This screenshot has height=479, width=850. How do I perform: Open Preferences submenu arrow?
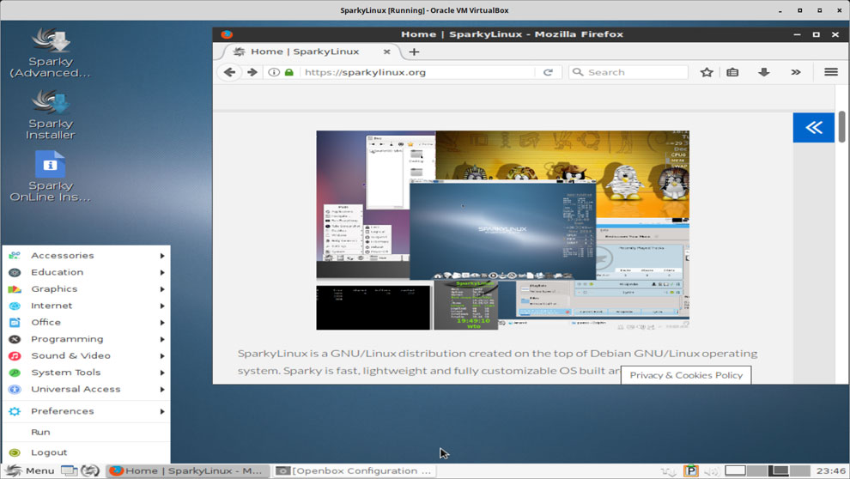pyautogui.click(x=162, y=411)
